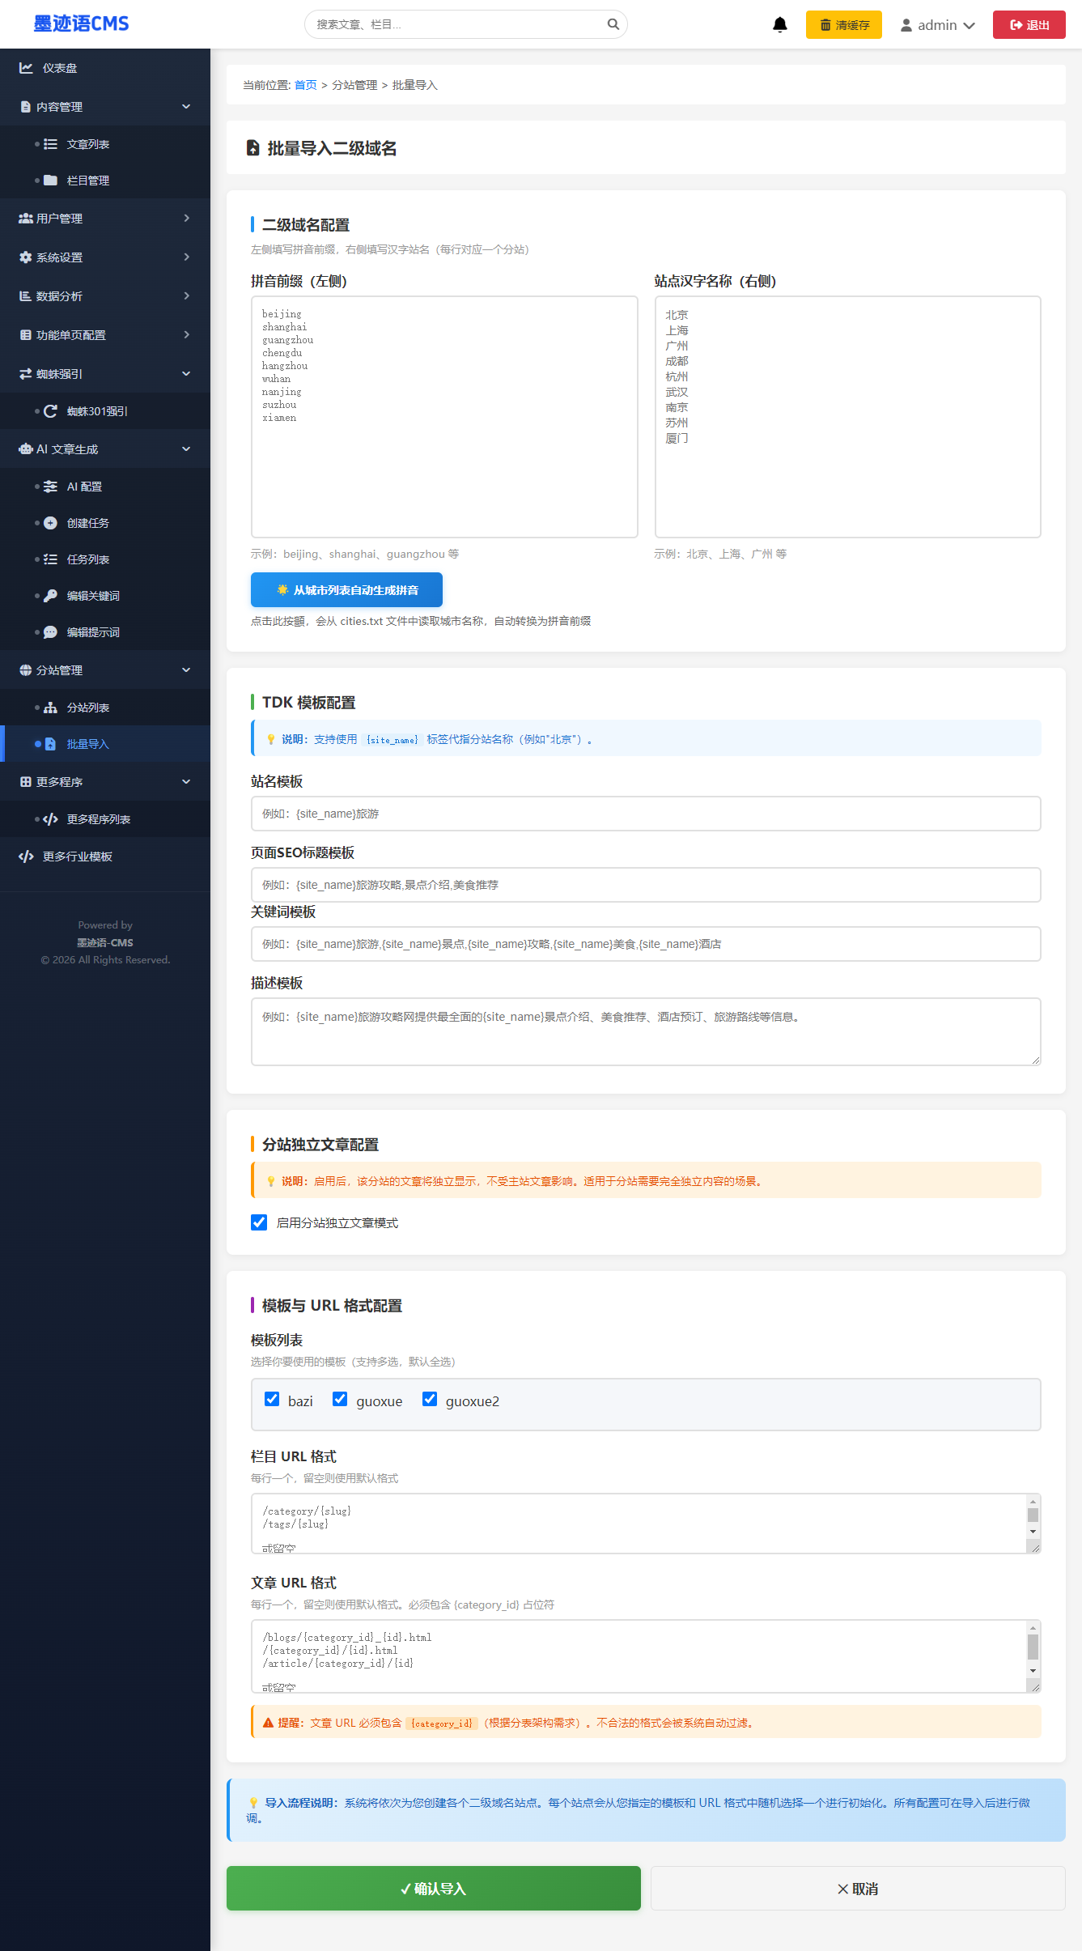Screen dimensions: 1082x1951
Task: Click the green 确认导入 button
Action: [x=433, y=1889]
